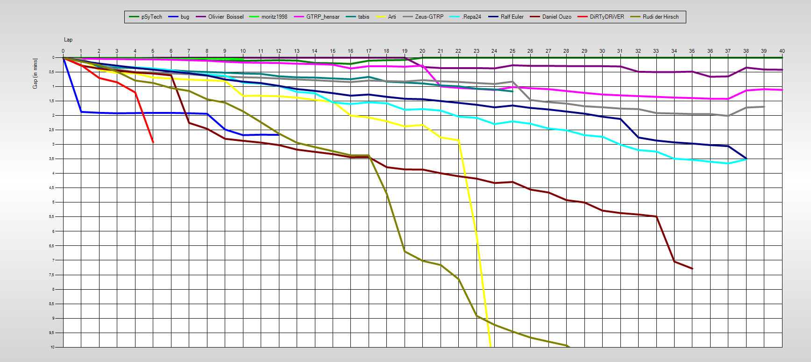
Task: Click the blue bug legend swatch
Action: (x=173, y=17)
